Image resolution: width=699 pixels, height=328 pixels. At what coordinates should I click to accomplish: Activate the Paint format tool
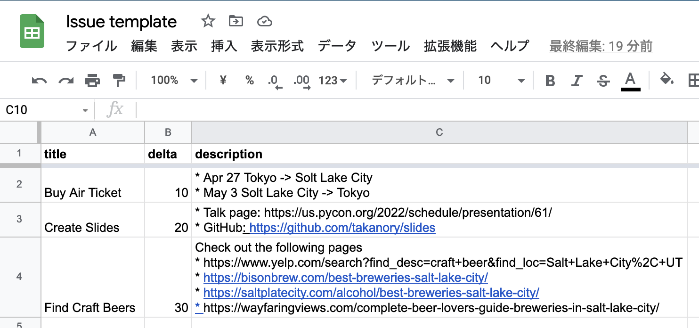[118, 80]
